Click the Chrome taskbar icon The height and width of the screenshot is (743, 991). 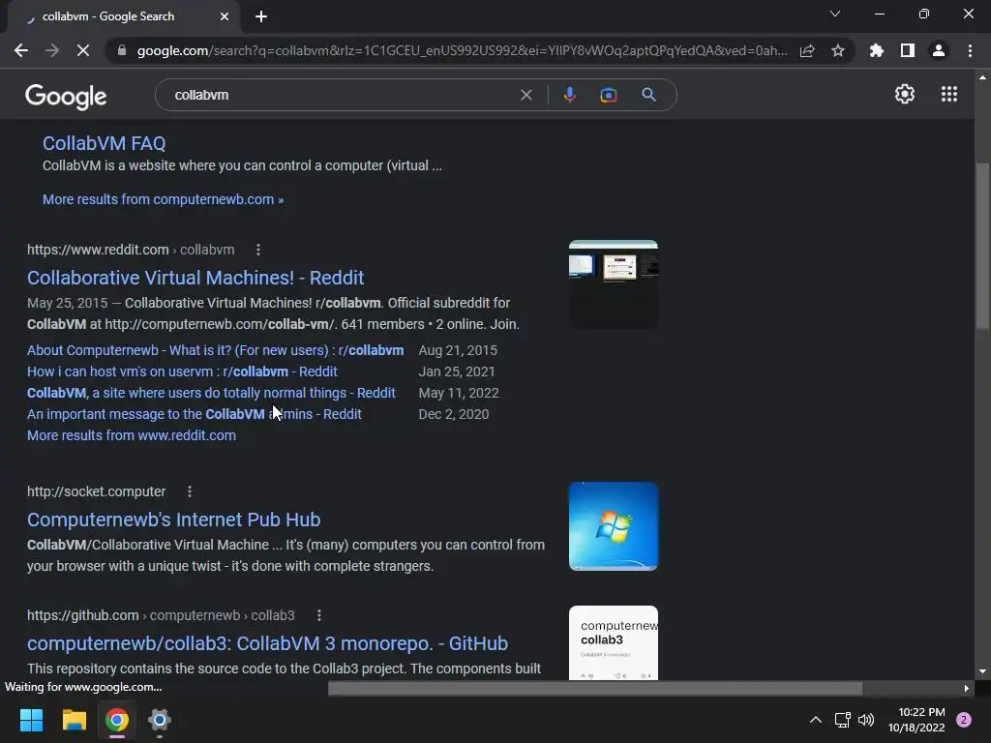[x=117, y=720]
